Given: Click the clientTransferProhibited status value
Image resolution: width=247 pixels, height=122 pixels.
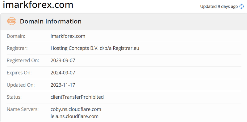Looking at the screenshot, I should point(77,97).
